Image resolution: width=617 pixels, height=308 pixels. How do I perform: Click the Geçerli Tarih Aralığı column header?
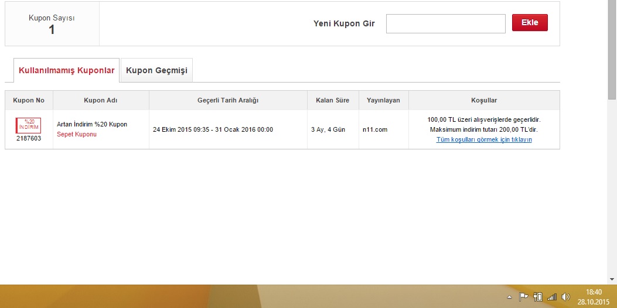[228, 100]
